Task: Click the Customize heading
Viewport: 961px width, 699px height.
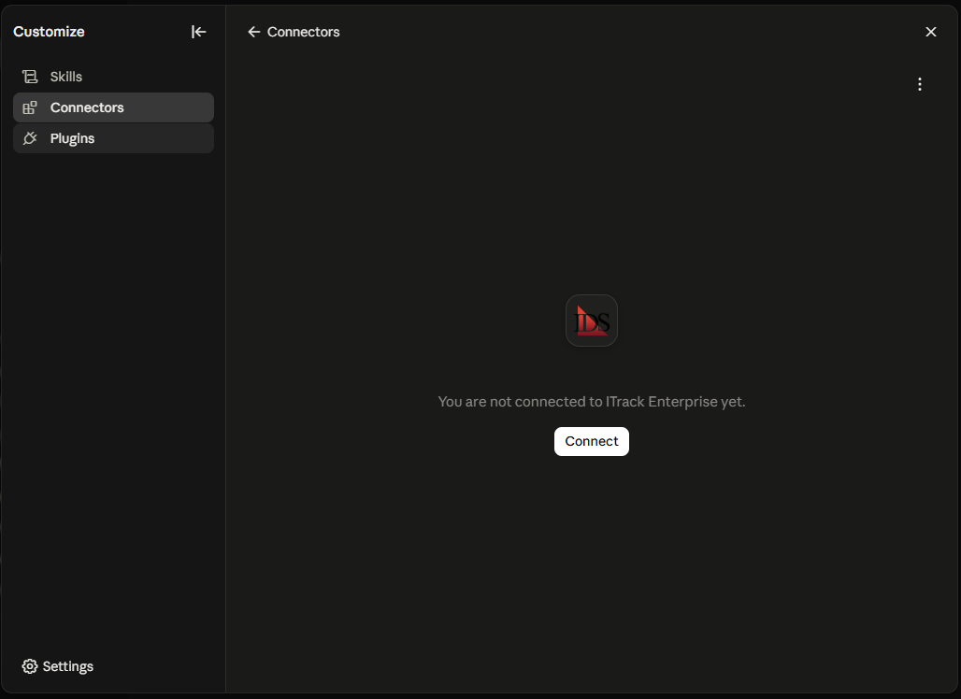Action: (49, 32)
